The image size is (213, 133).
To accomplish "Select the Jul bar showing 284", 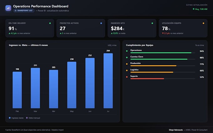I will coord(108,81).
